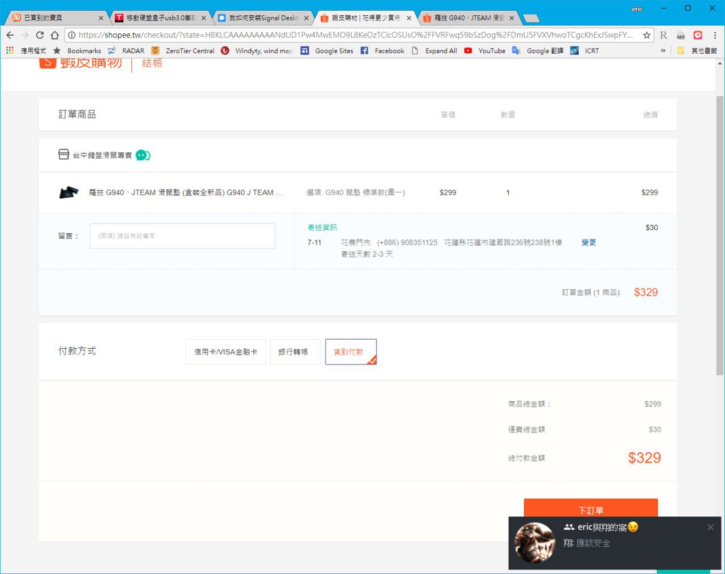The height and width of the screenshot is (574, 725).
Task: Reload the page using the refresh icon
Action: click(40, 35)
